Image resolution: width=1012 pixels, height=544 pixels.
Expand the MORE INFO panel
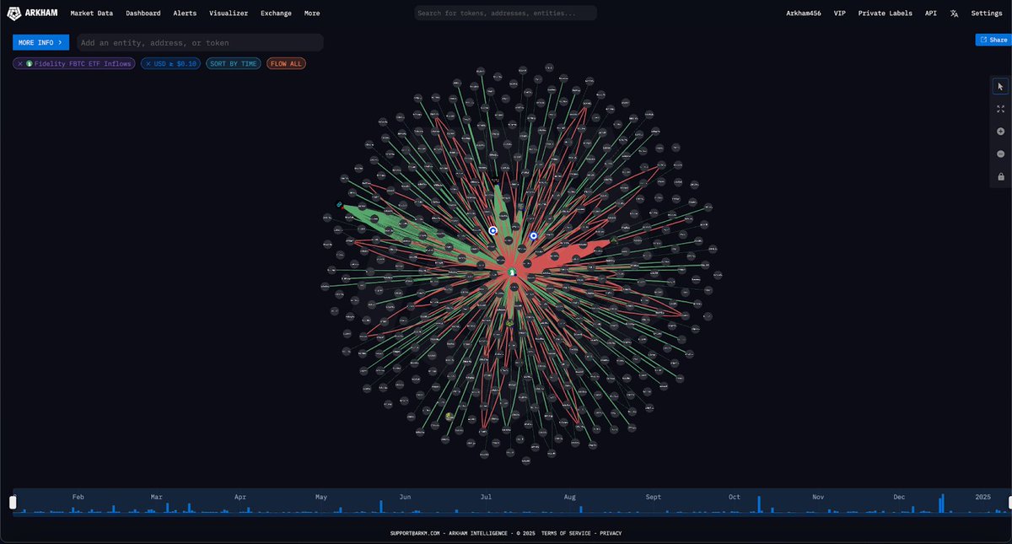tap(40, 42)
